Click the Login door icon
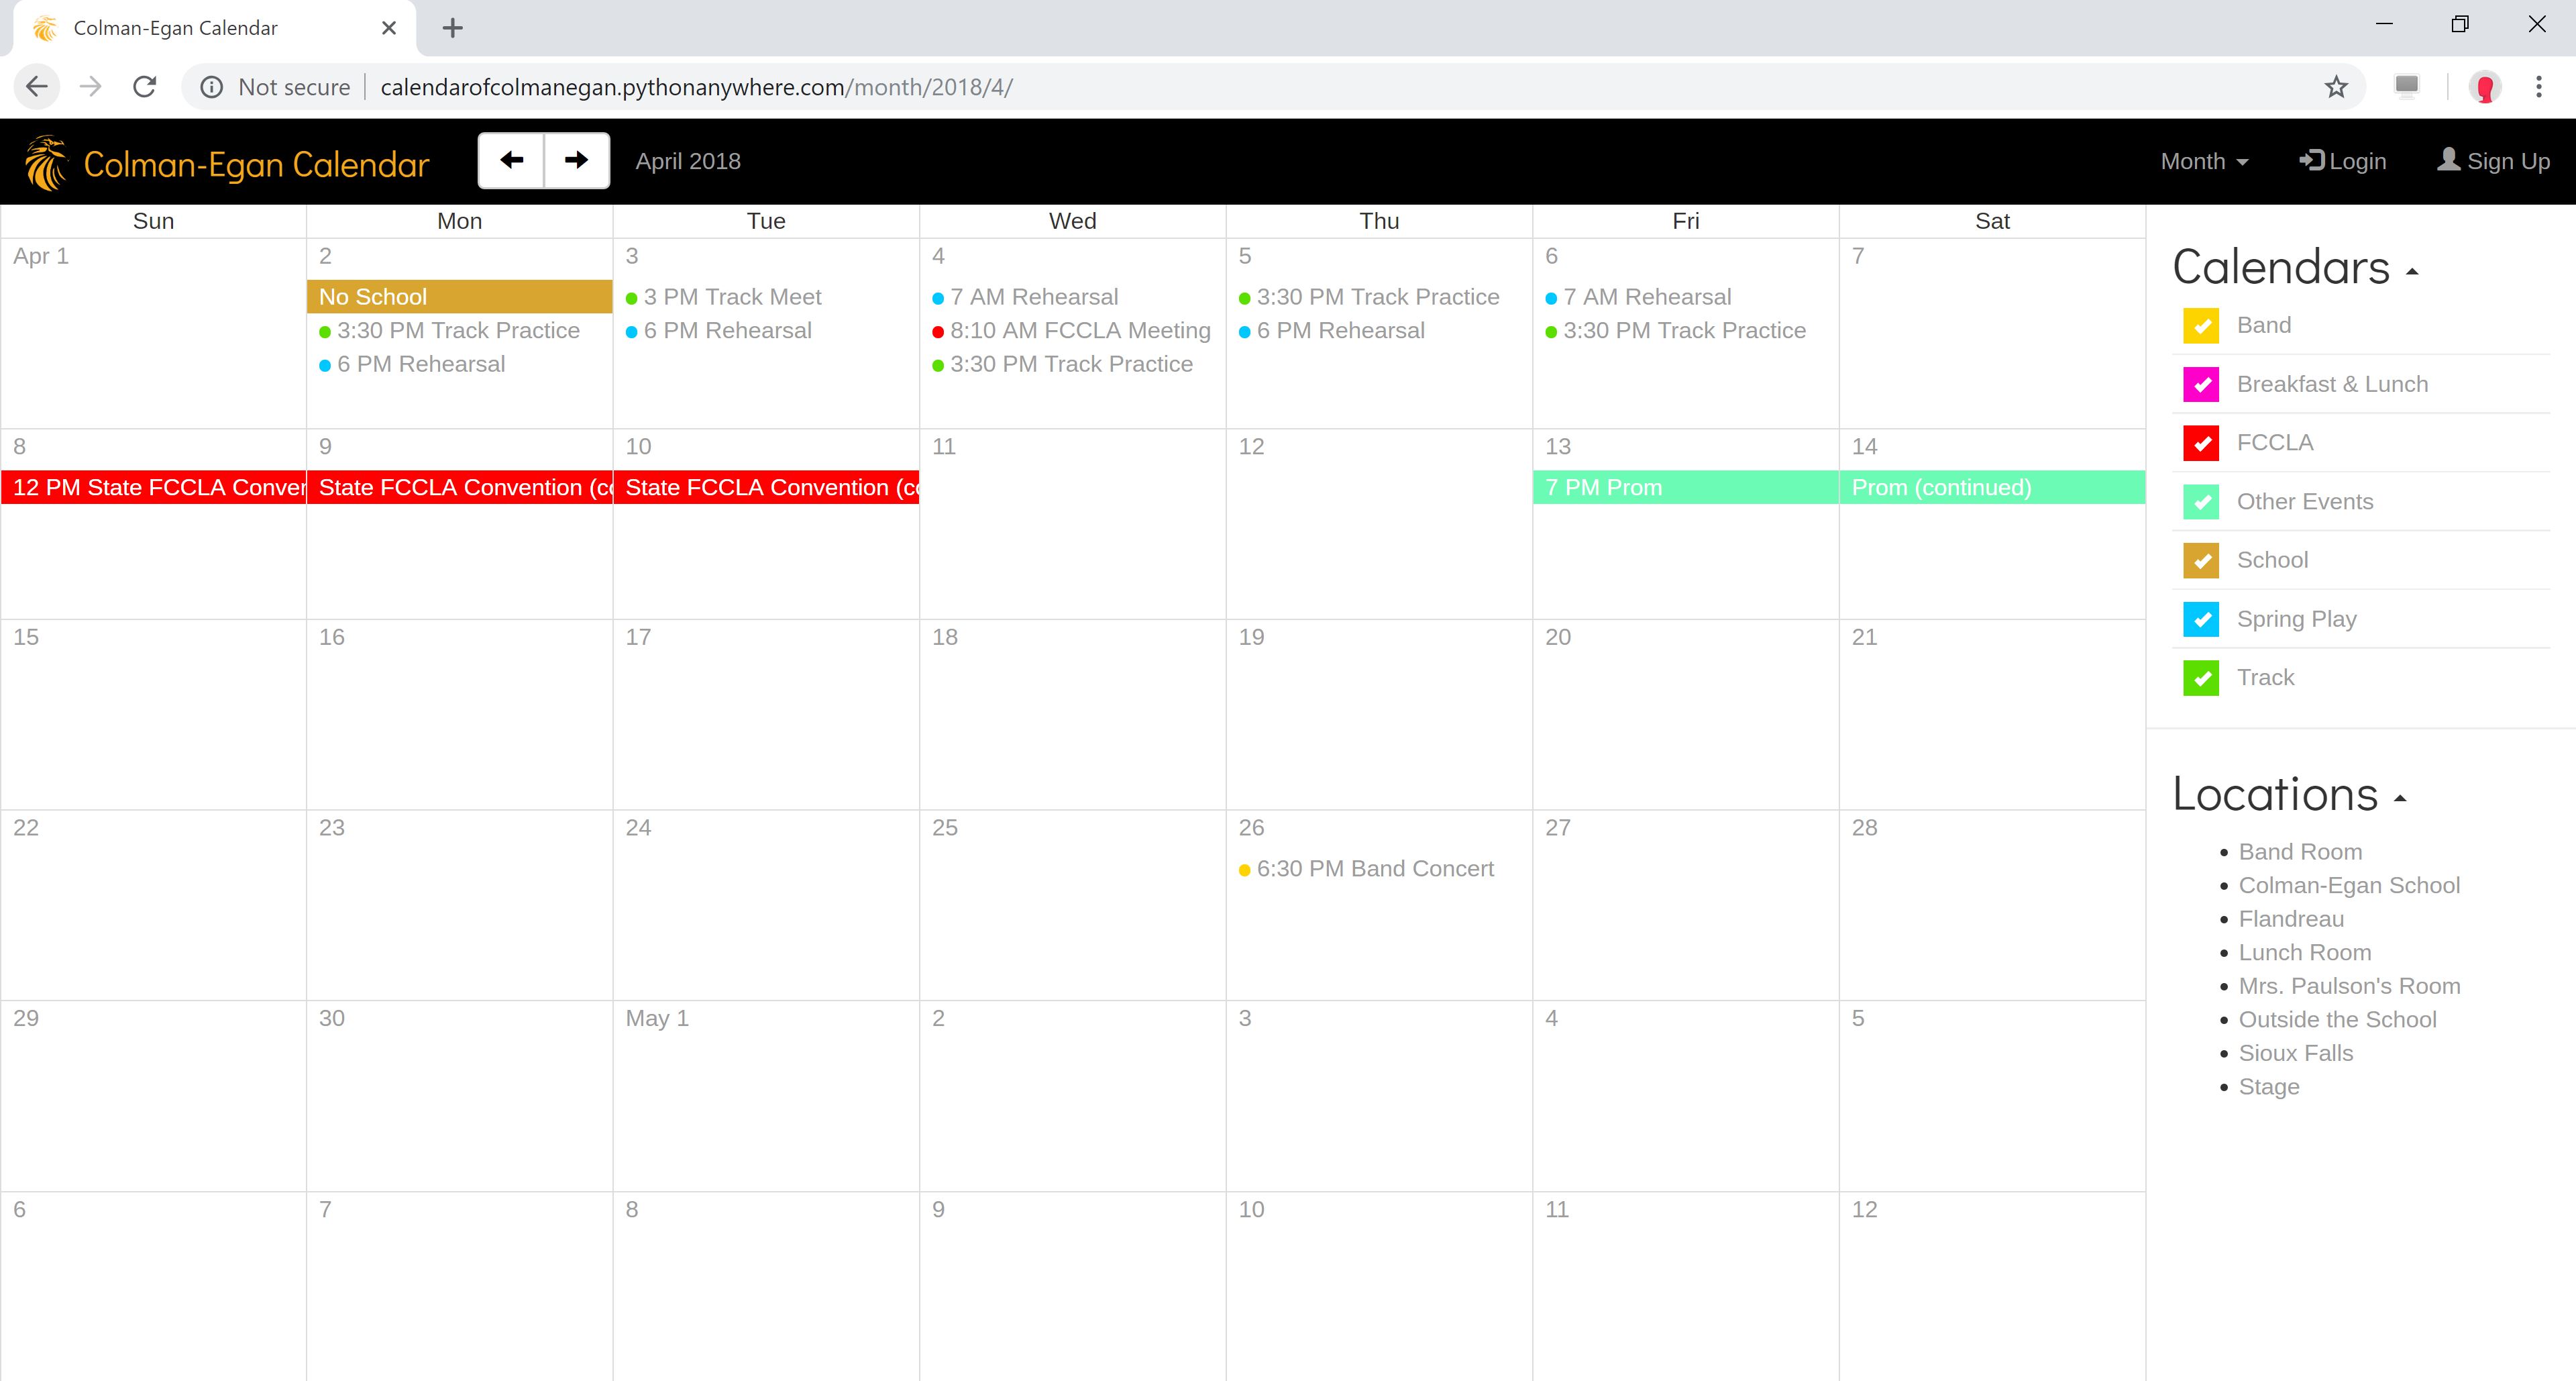This screenshot has height=1381, width=2576. tap(2313, 160)
